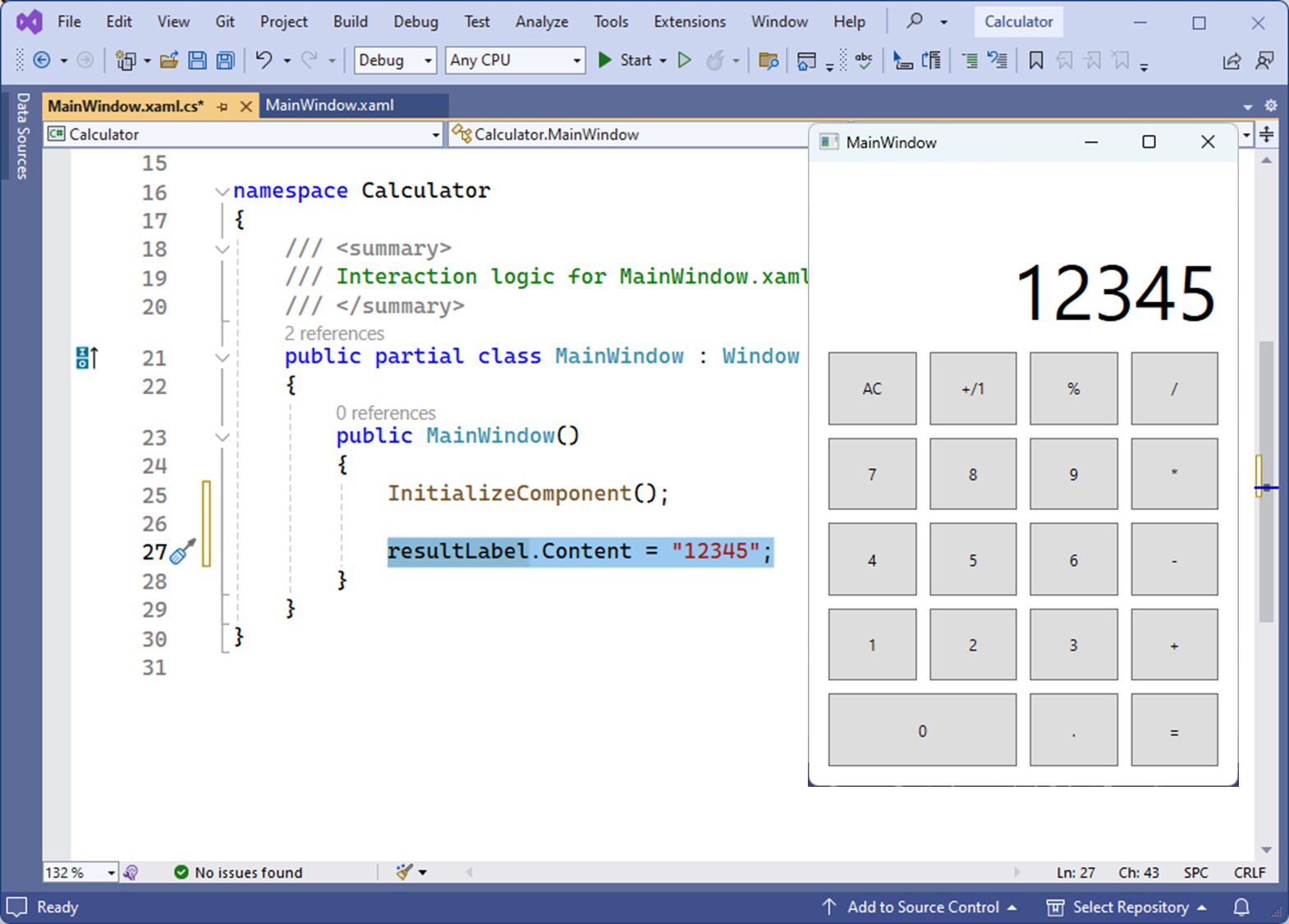Viewport: 1289px width, 924px height.
Task: Close the MainWindow.xaml.cs tab
Action: (245, 107)
